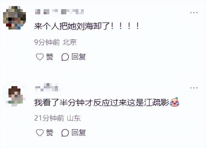
Task: Click the second commenter's blurred username
Action: click(x=48, y=87)
